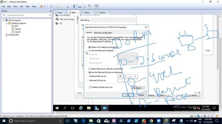Open the dropdown arrow beside the pause button
Image resolution: width=222 pixels, height=124 pixels.
45,7
